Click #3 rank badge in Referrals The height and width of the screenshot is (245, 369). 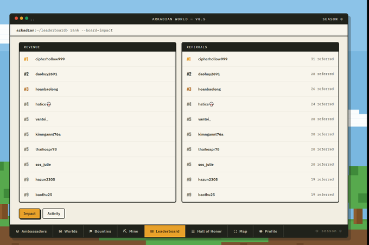(189, 89)
